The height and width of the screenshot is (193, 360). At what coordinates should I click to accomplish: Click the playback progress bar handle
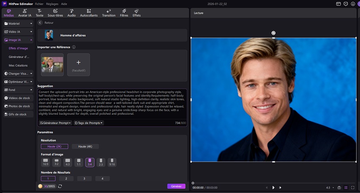(x=193, y=183)
